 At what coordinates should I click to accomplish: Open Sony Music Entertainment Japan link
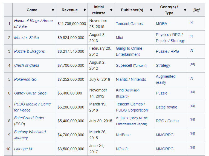point(132,121)
